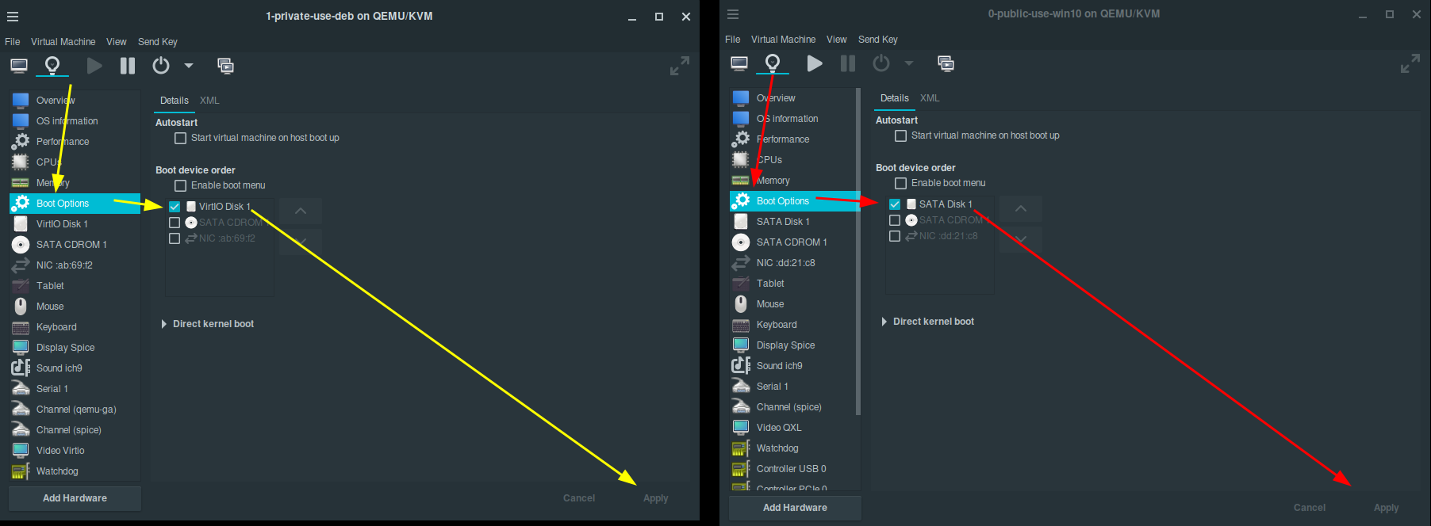Image resolution: width=1431 pixels, height=526 pixels.
Task: Power button in win10 window toolbar
Action: [x=881, y=63]
